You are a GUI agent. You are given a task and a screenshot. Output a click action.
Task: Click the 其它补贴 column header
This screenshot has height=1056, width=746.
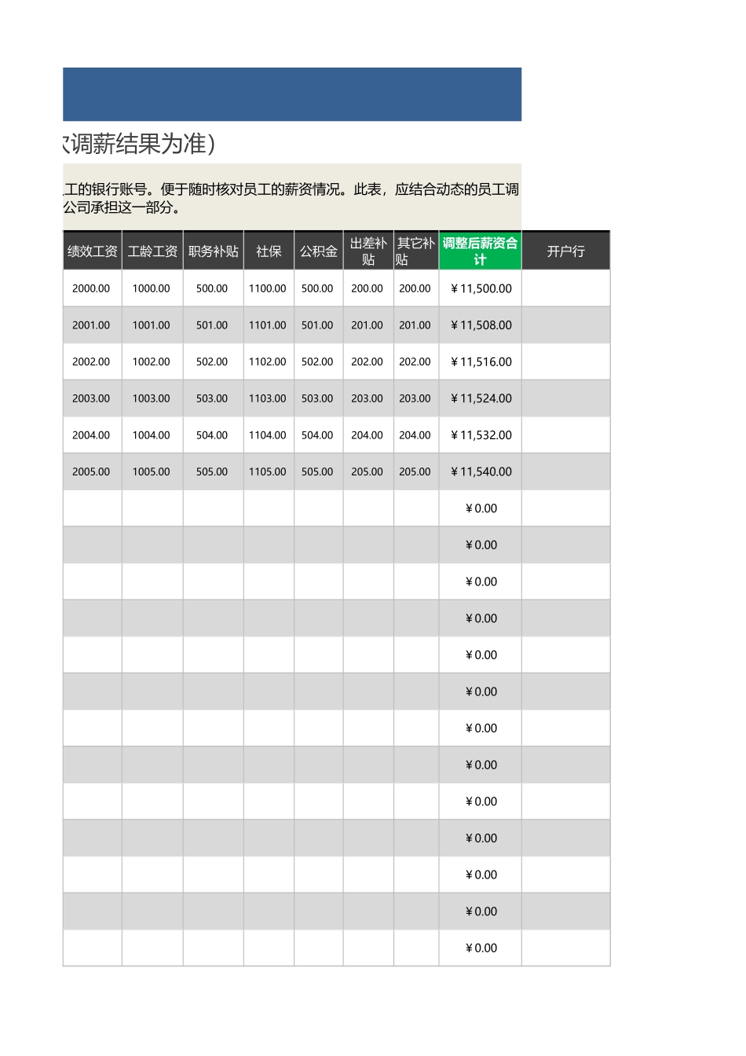click(x=415, y=250)
